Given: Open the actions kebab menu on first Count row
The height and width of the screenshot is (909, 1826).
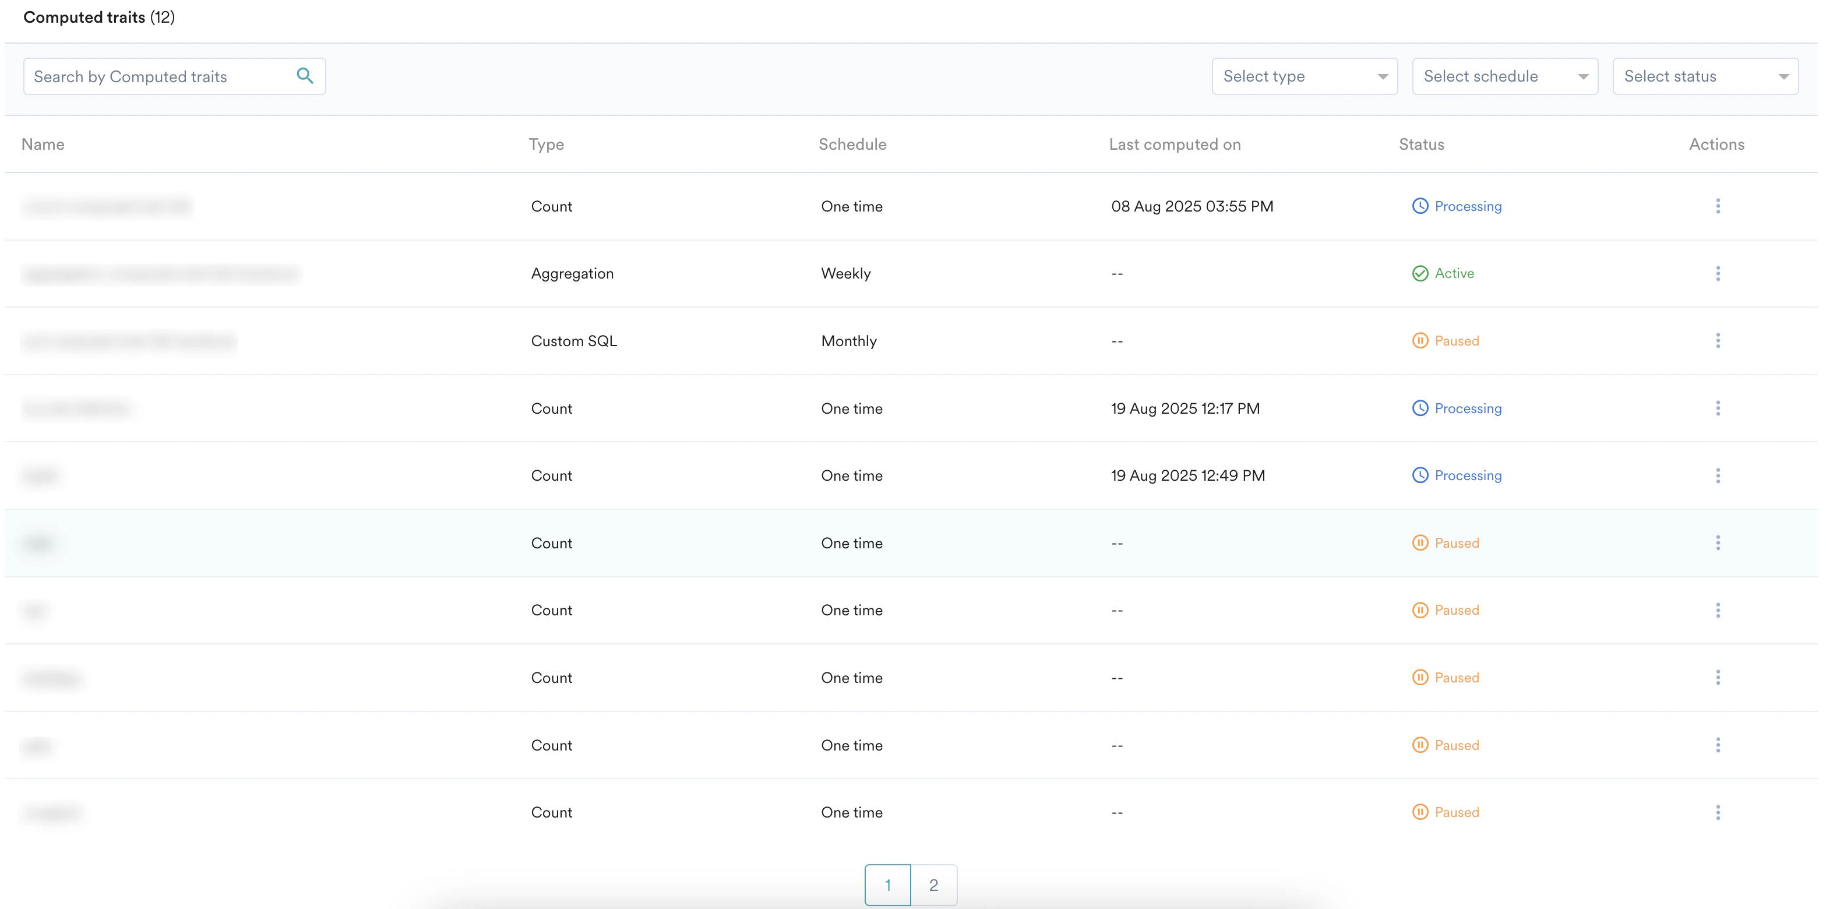Looking at the screenshot, I should pos(1718,206).
